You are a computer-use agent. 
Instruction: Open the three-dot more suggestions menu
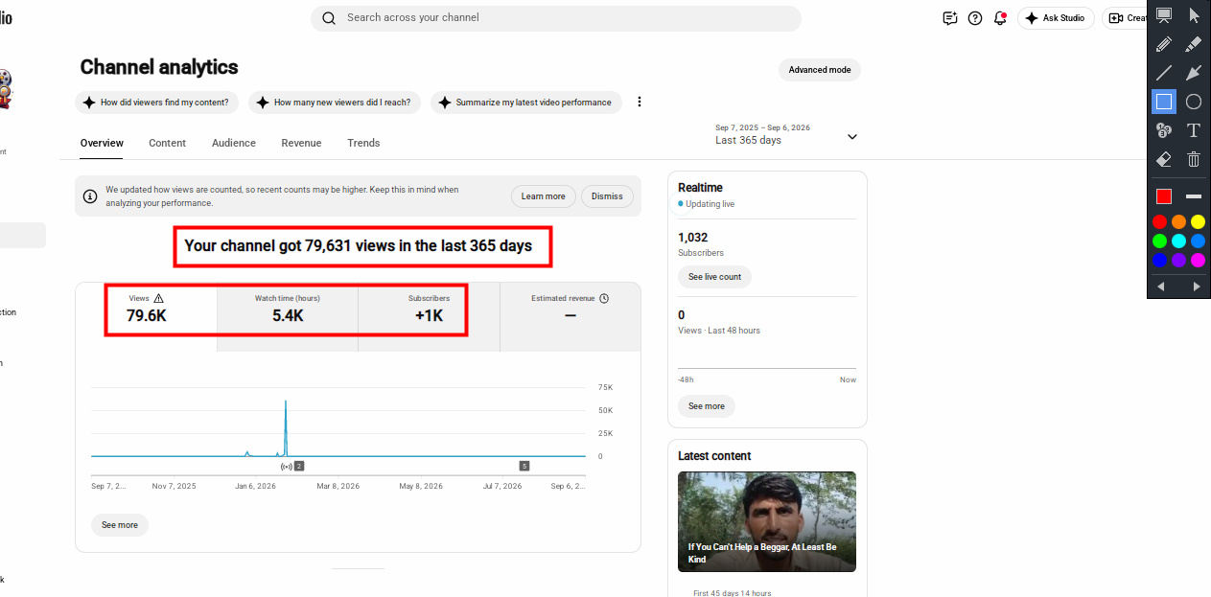640,103
